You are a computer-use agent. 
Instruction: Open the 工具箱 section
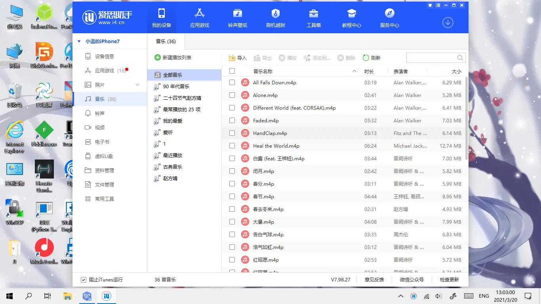tap(313, 17)
